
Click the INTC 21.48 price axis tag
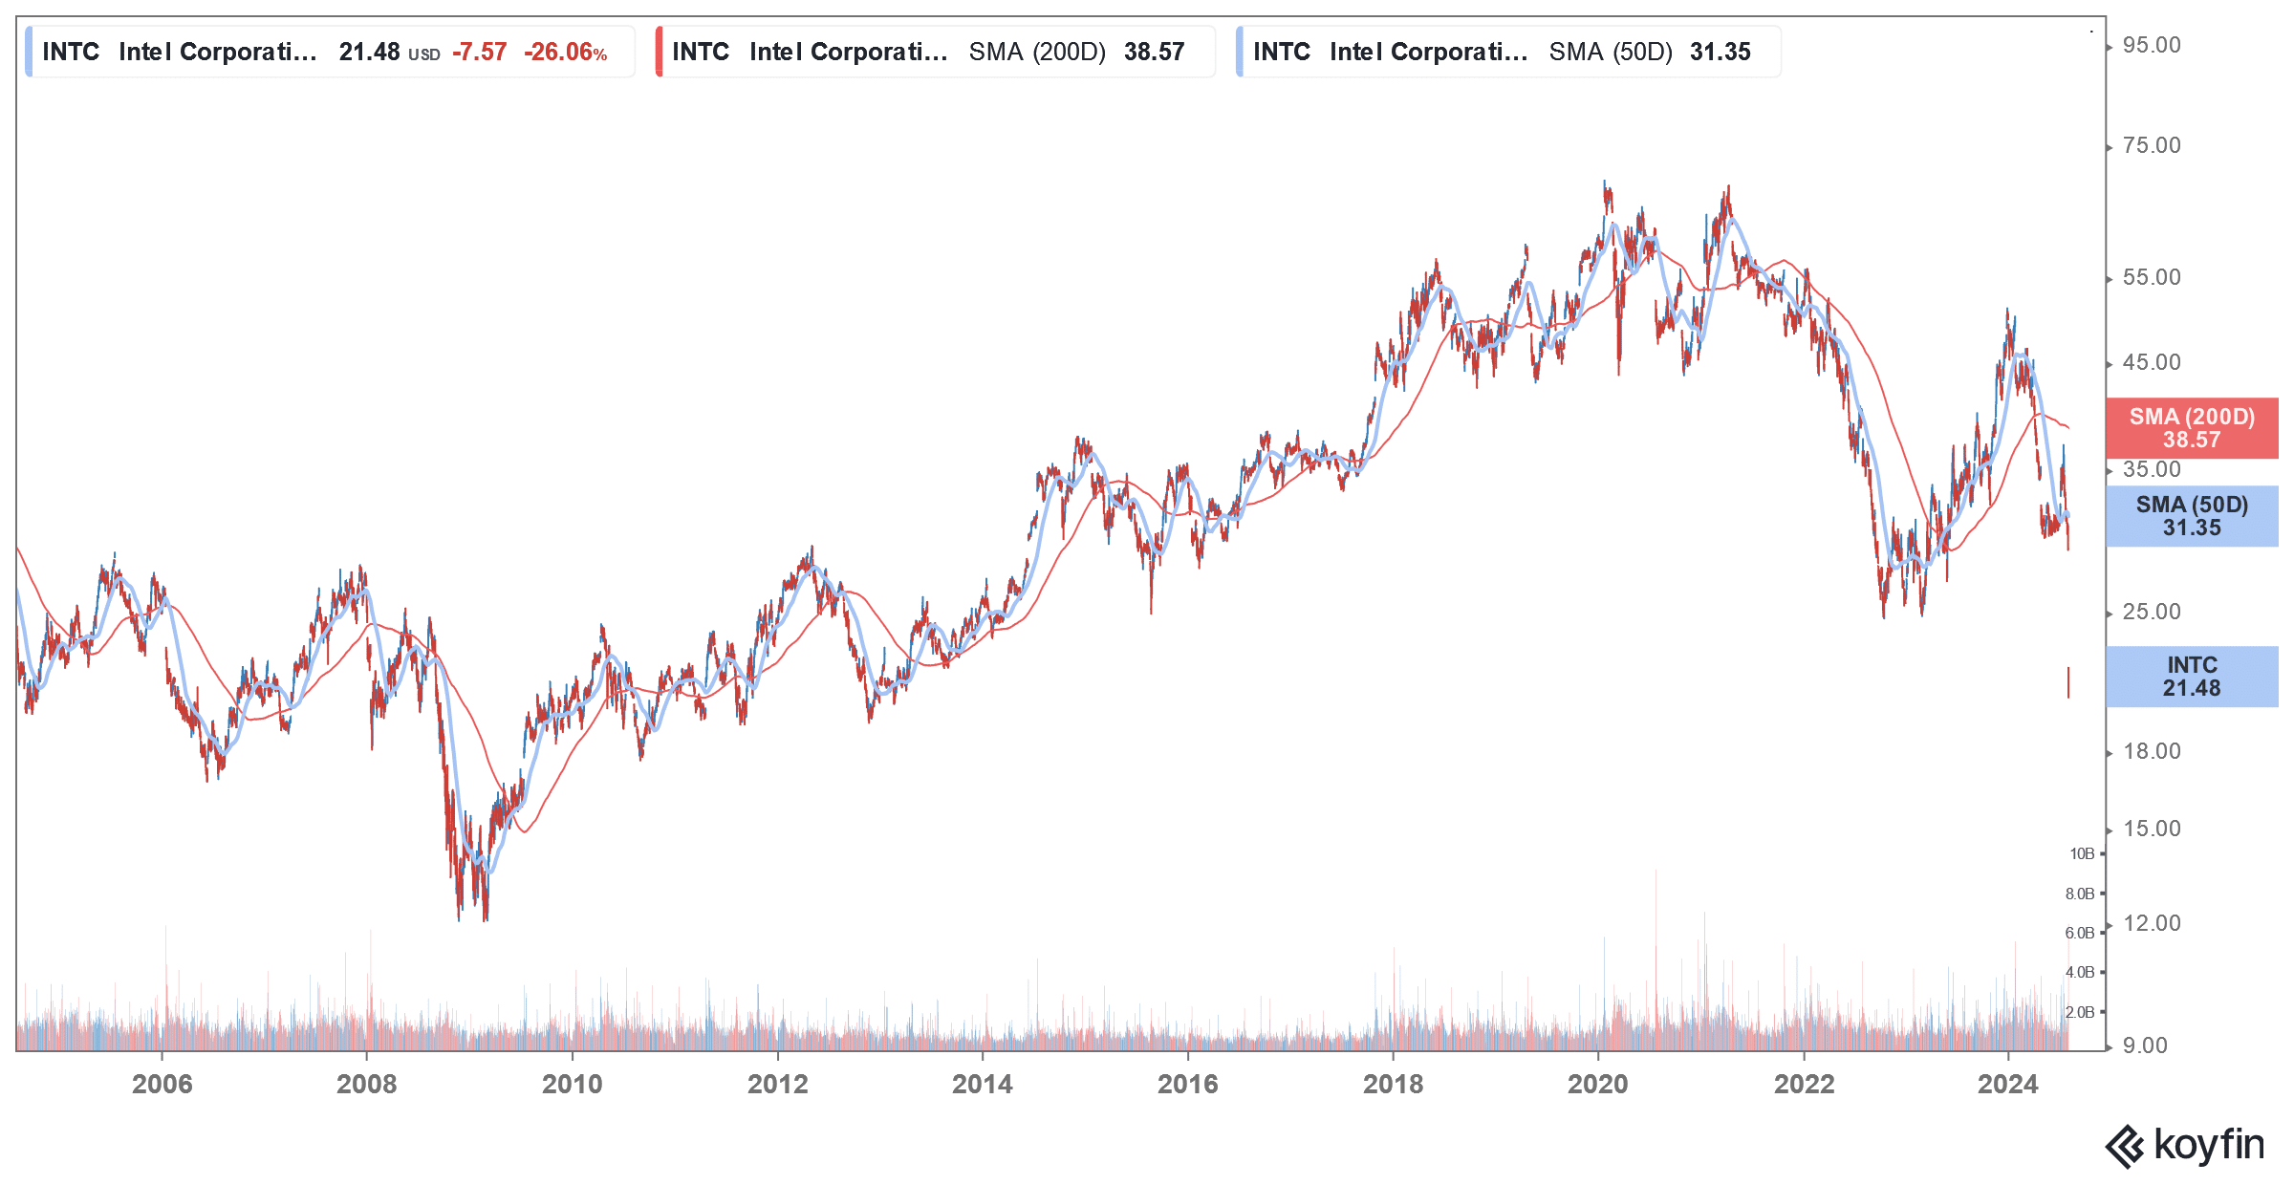[x=2192, y=677]
